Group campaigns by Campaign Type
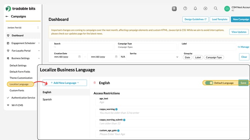 point(214,57)
